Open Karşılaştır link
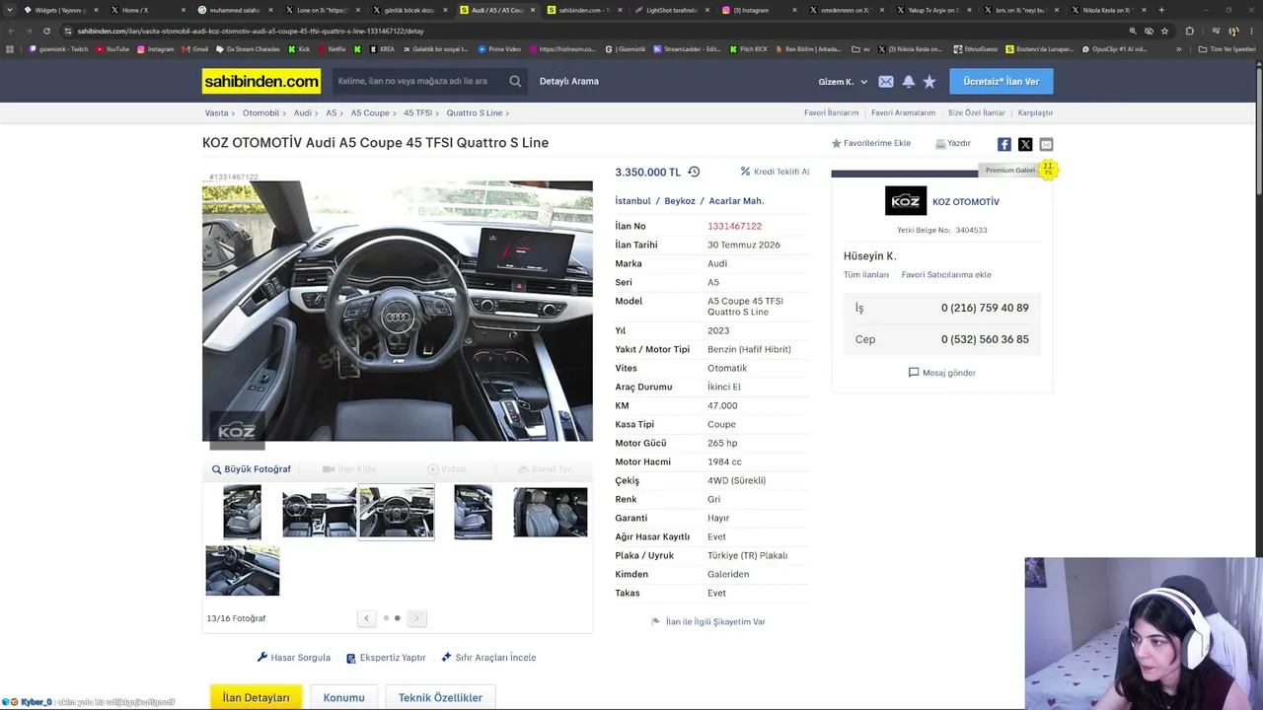The height and width of the screenshot is (710, 1263). (1035, 113)
